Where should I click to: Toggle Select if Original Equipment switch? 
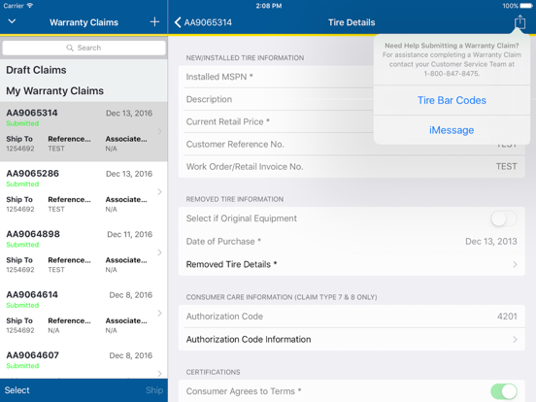point(504,218)
